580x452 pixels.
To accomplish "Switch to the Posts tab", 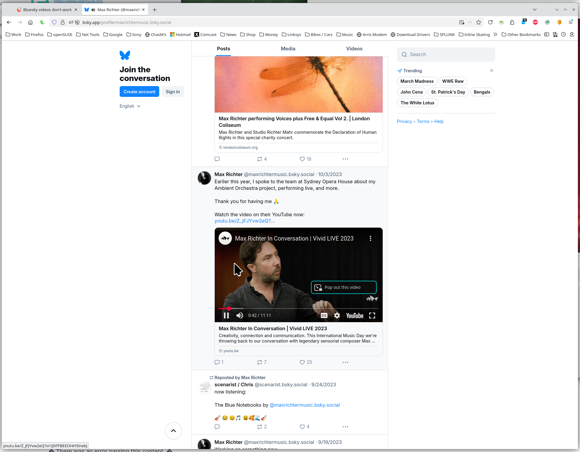I will 223,49.
